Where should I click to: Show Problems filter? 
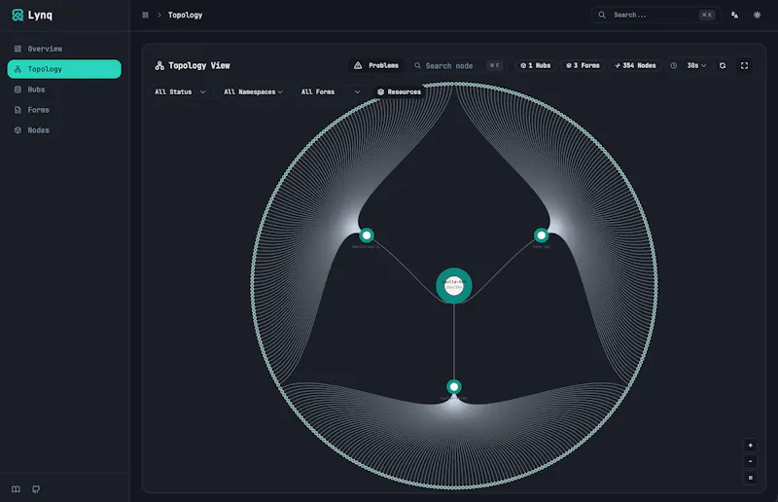(x=376, y=65)
